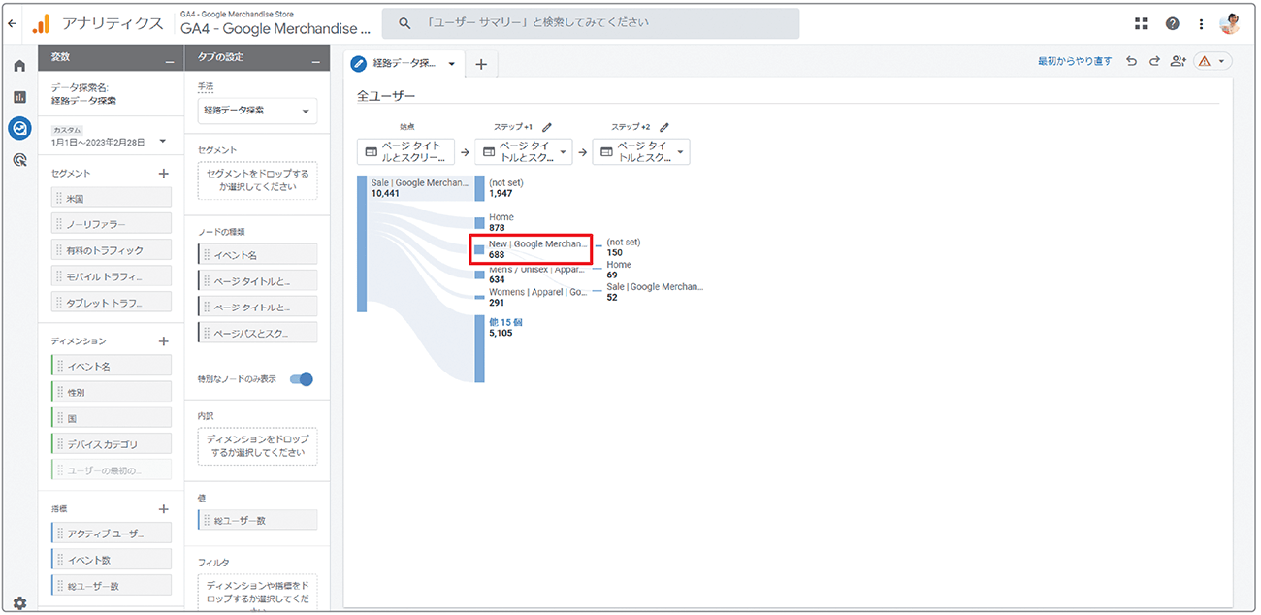Viewport: 1261px width, 615px height.
Task: Click the Google Analytics logo
Action: (x=42, y=23)
